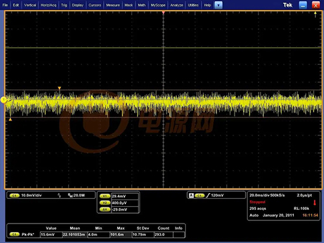Click the Pk-Pk Value field 15.6mV

(51, 235)
